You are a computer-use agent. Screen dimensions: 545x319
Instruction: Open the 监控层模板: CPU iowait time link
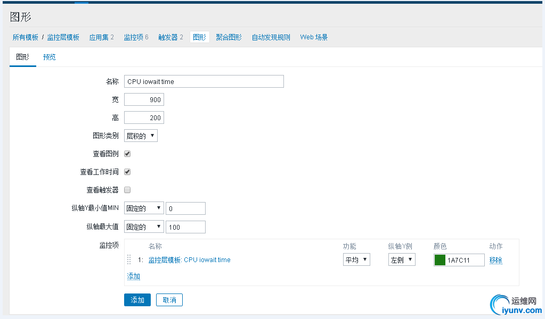tap(189, 260)
